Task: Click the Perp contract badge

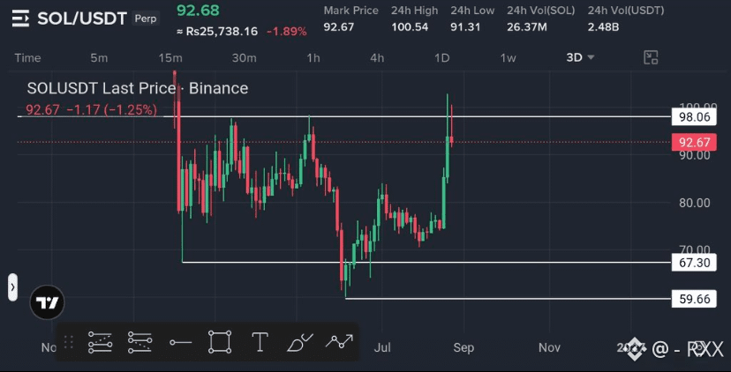Action: pos(146,19)
